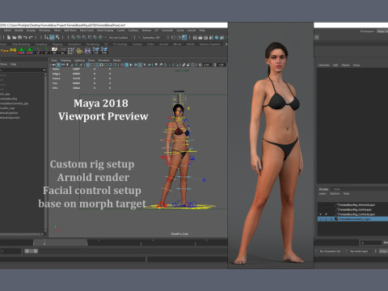Image resolution: width=388 pixels, height=291 pixels.
Task: Switch to the Animation shelf tab
Action: 74,44
